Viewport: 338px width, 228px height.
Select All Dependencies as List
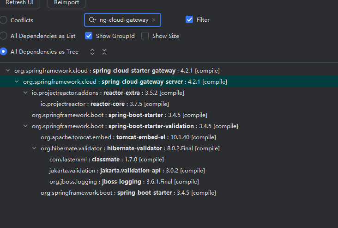(x=4, y=36)
